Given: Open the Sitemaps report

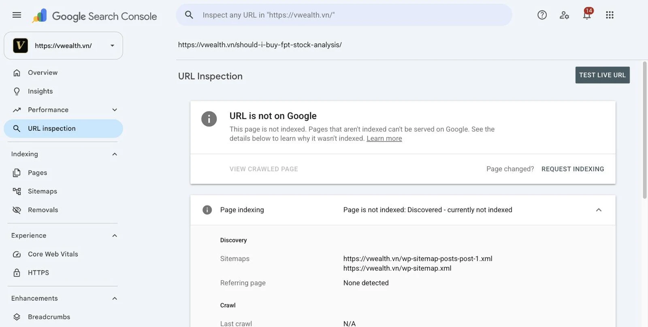Looking at the screenshot, I should click(x=63, y=191).
